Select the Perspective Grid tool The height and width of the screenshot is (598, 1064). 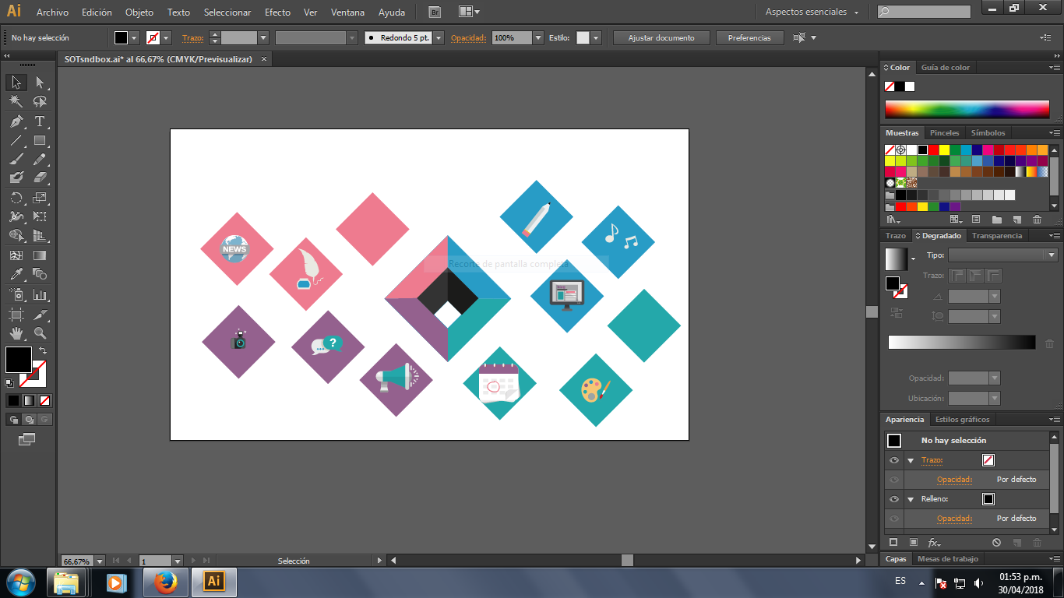(40, 235)
